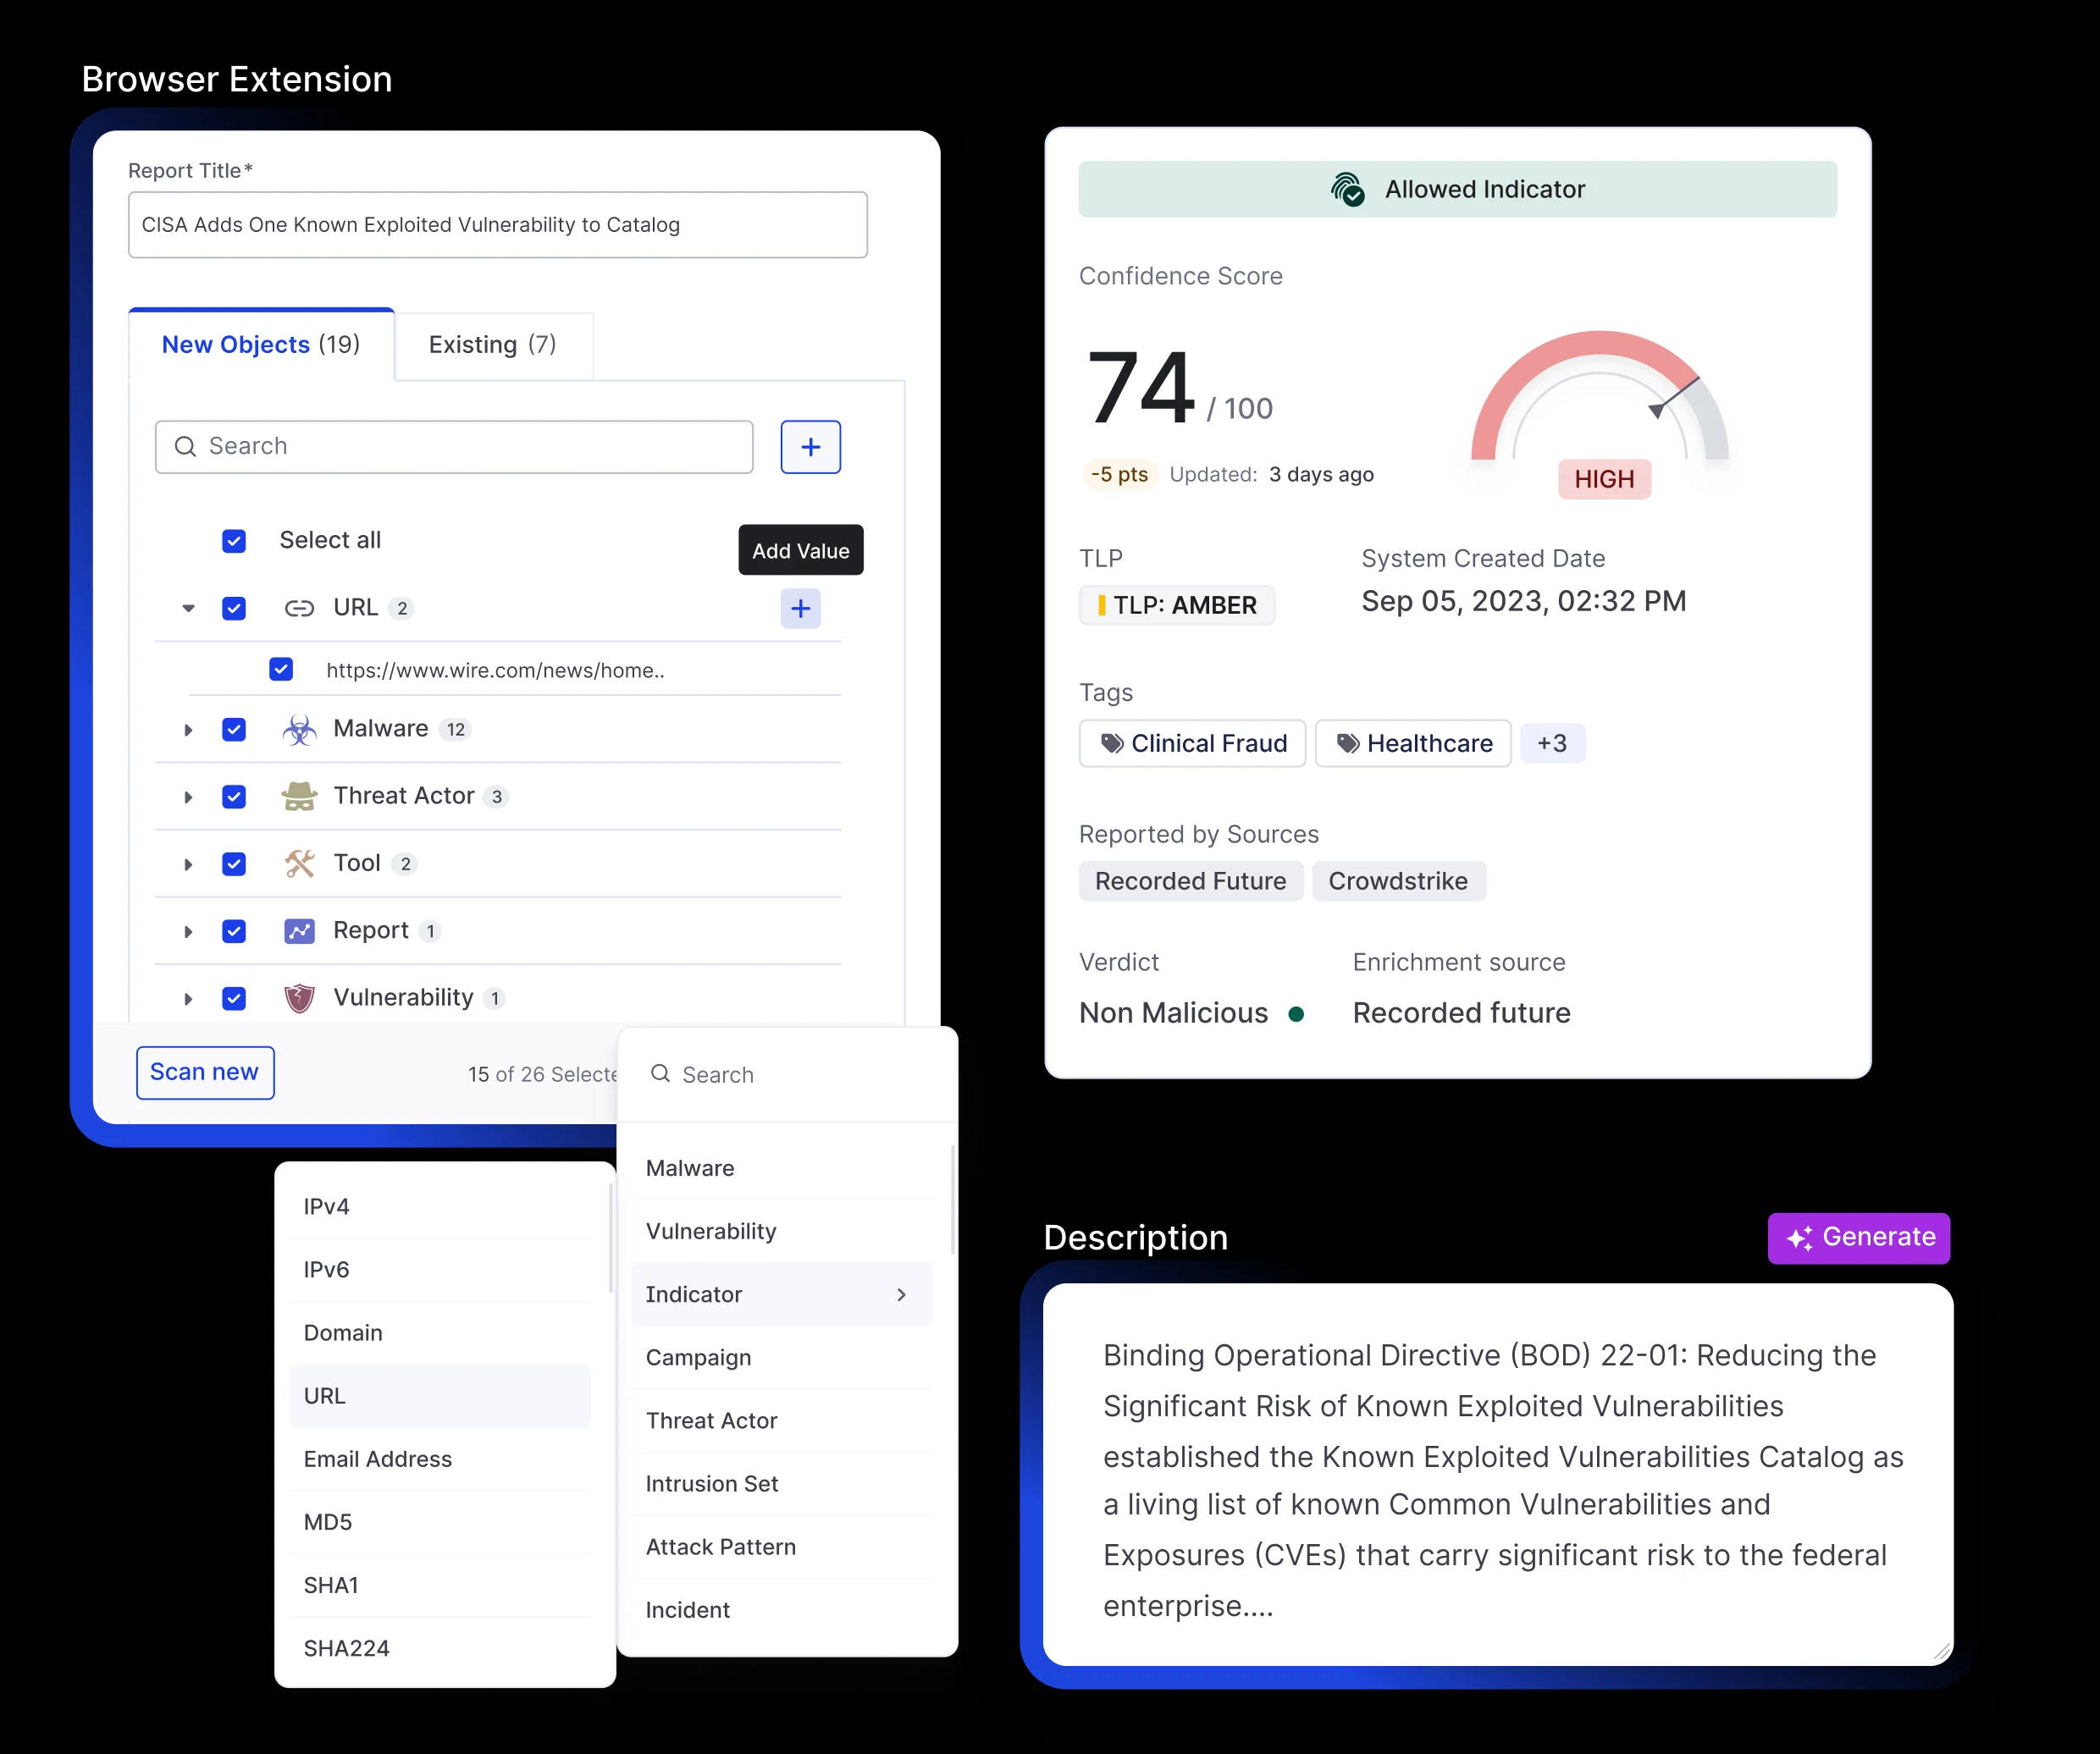The width and height of the screenshot is (2100, 1754).
Task: Click the Allowed Indicator fingerprint icon
Action: [1348, 189]
